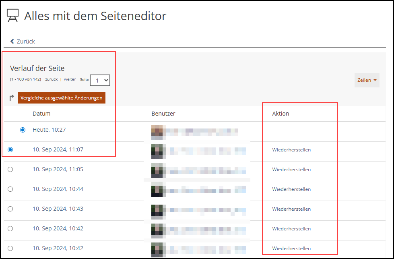Viewport: 394px width, 259px height.
Task: Expand the Zeilen dropdown menu
Action: point(367,80)
